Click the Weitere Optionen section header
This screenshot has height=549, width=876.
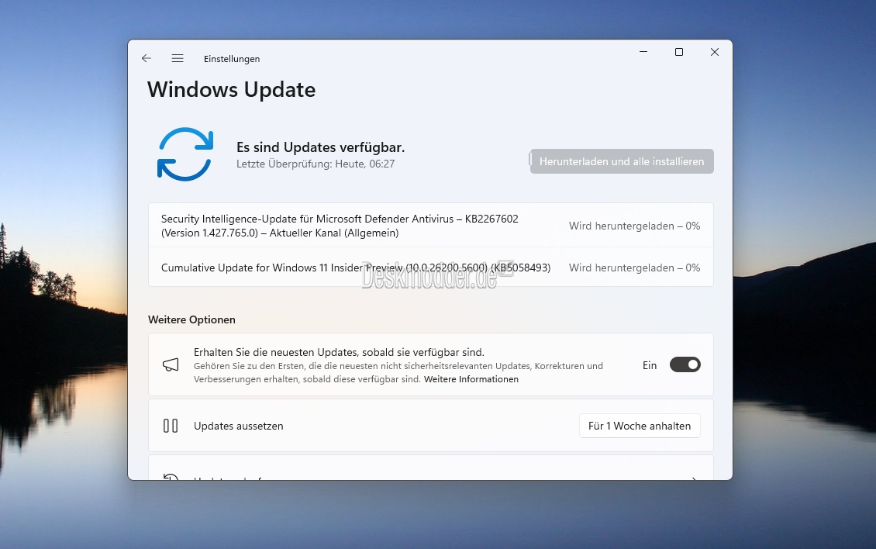pyautogui.click(x=191, y=319)
